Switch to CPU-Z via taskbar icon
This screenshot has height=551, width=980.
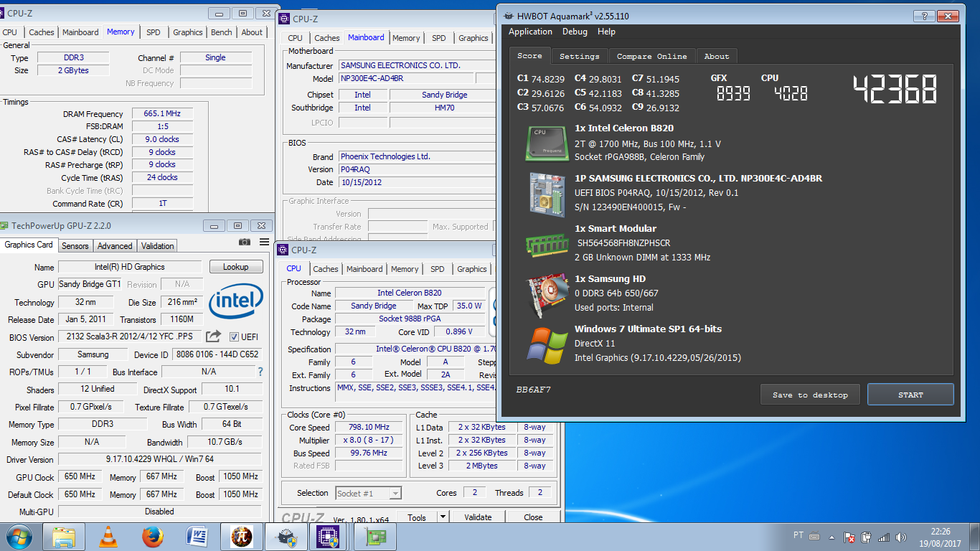tap(329, 537)
